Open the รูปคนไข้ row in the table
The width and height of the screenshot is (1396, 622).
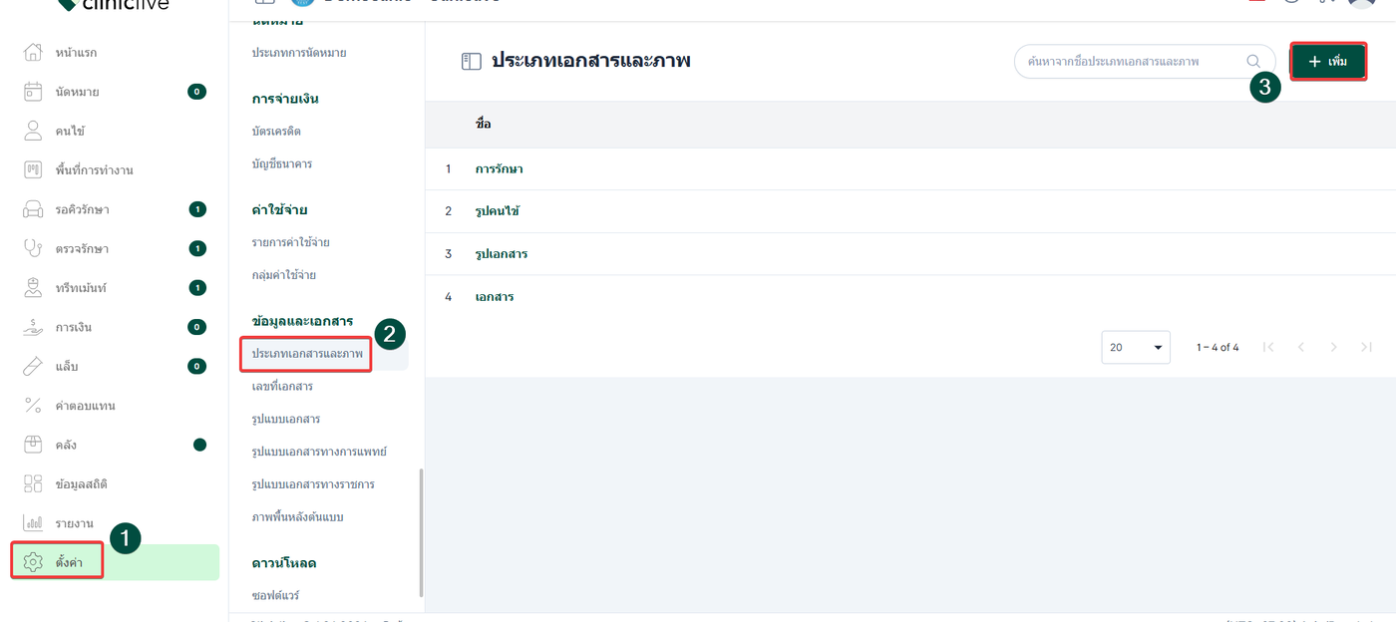point(498,211)
